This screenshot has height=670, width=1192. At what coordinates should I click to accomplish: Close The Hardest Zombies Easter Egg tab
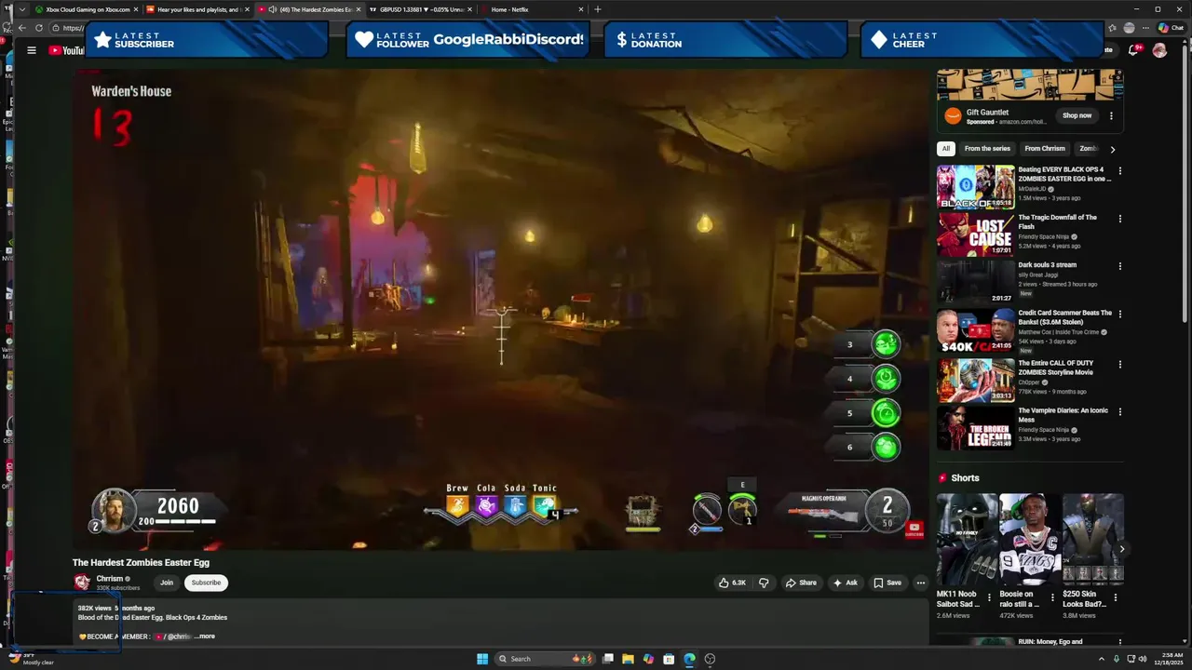(x=359, y=9)
